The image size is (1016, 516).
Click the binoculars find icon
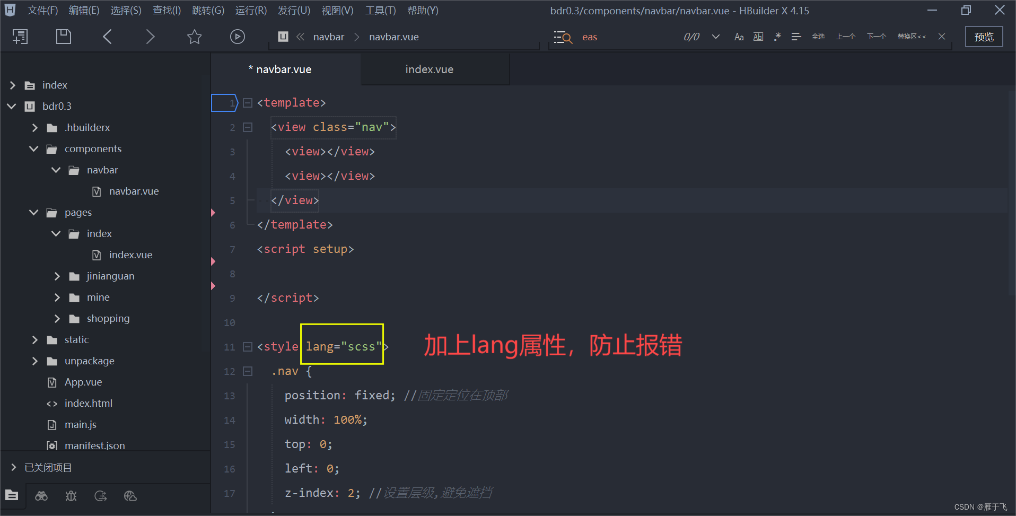click(41, 496)
